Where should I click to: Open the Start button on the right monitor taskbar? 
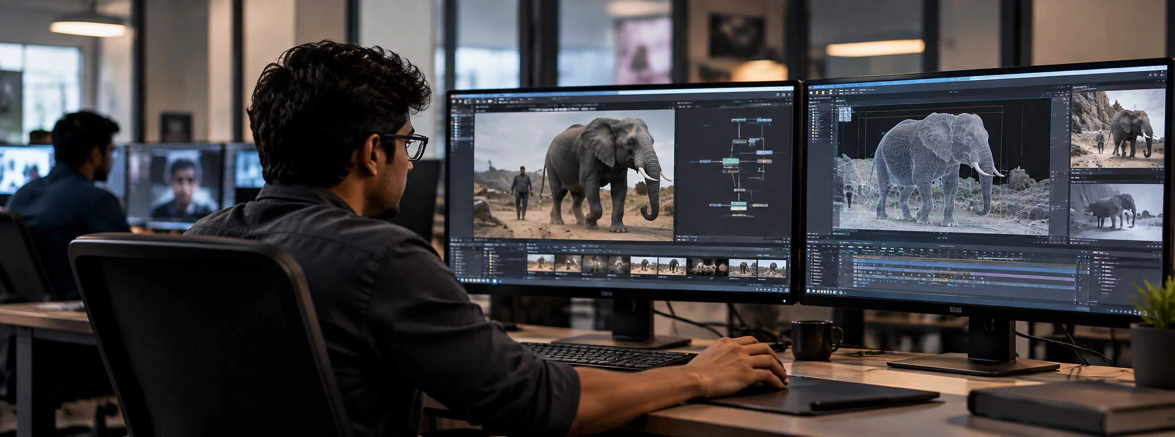808,291
